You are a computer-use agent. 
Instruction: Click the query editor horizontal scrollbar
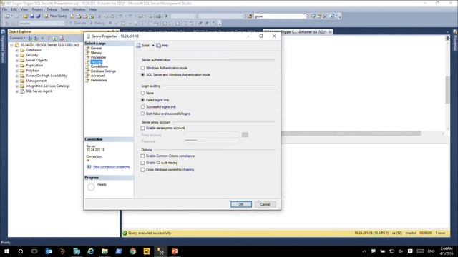pyautogui.click(x=351, y=133)
